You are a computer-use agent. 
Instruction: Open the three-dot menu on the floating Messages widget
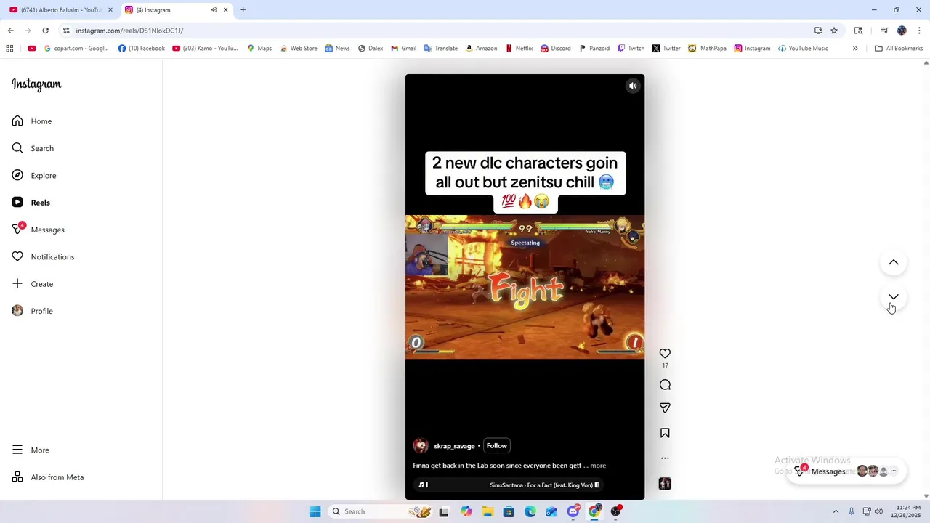(894, 471)
